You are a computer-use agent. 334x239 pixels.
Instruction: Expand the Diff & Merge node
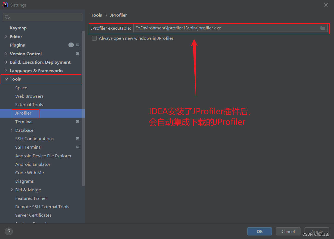pyautogui.click(x=12, y=190)
